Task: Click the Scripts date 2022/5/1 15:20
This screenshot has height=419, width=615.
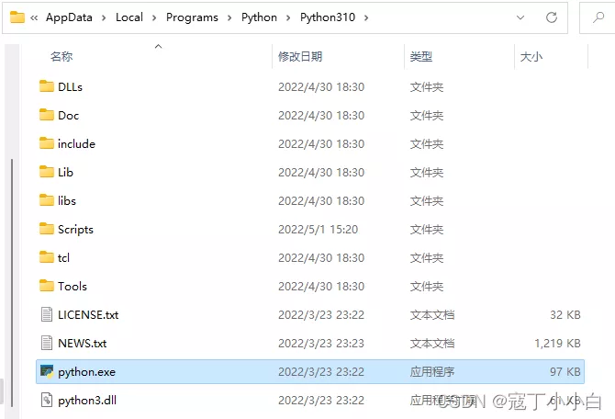Action: click(319, 230)
